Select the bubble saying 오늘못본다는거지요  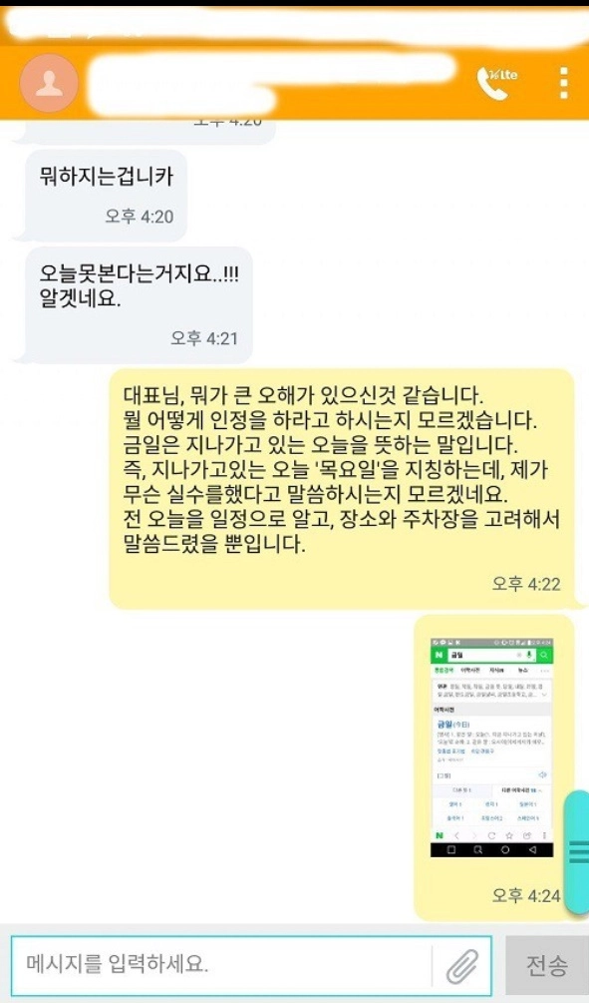click(x=139, y=305)
